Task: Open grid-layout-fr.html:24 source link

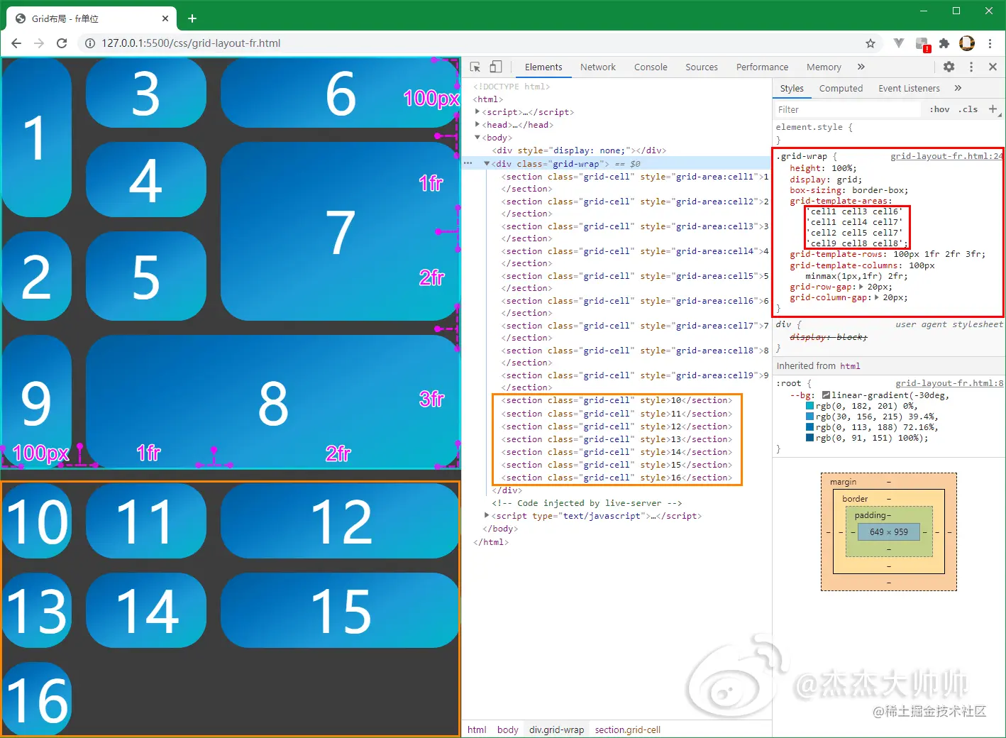Action: (x=946, y=156)
